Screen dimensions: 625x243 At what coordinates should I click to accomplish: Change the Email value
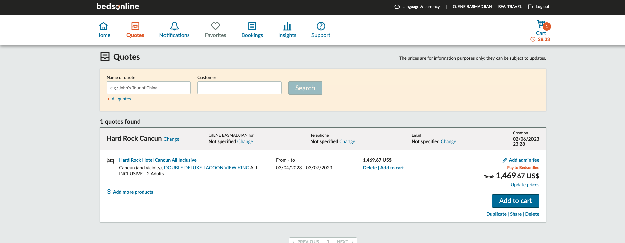point(448,141)
